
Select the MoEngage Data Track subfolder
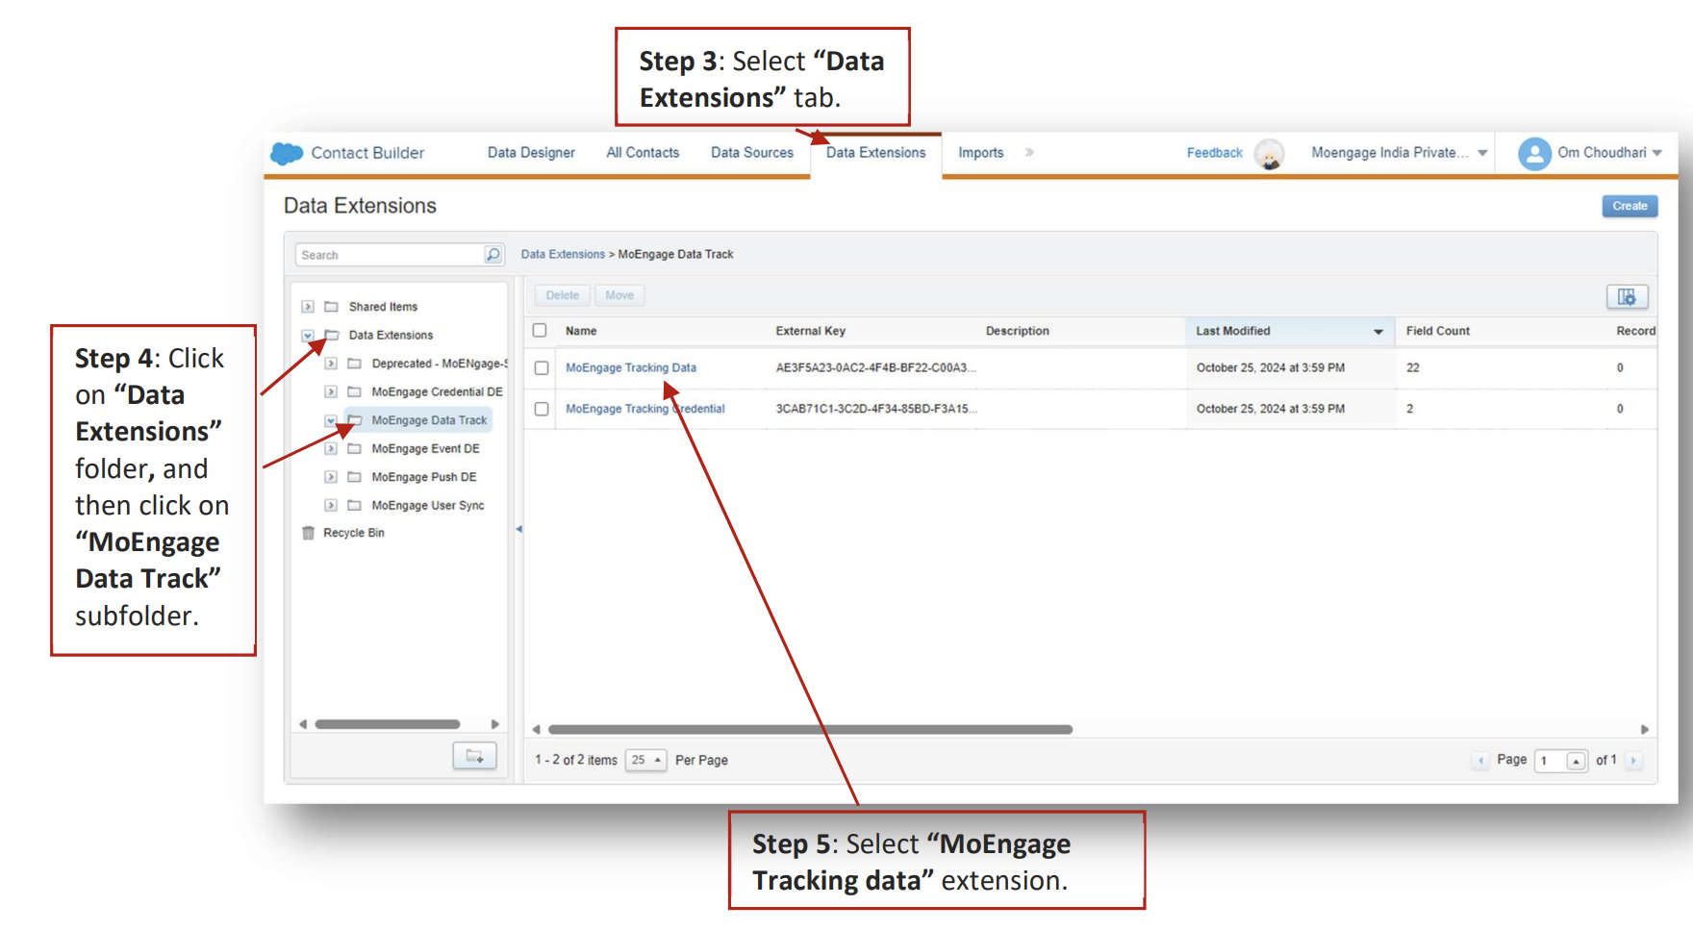(x=429, y=420)
